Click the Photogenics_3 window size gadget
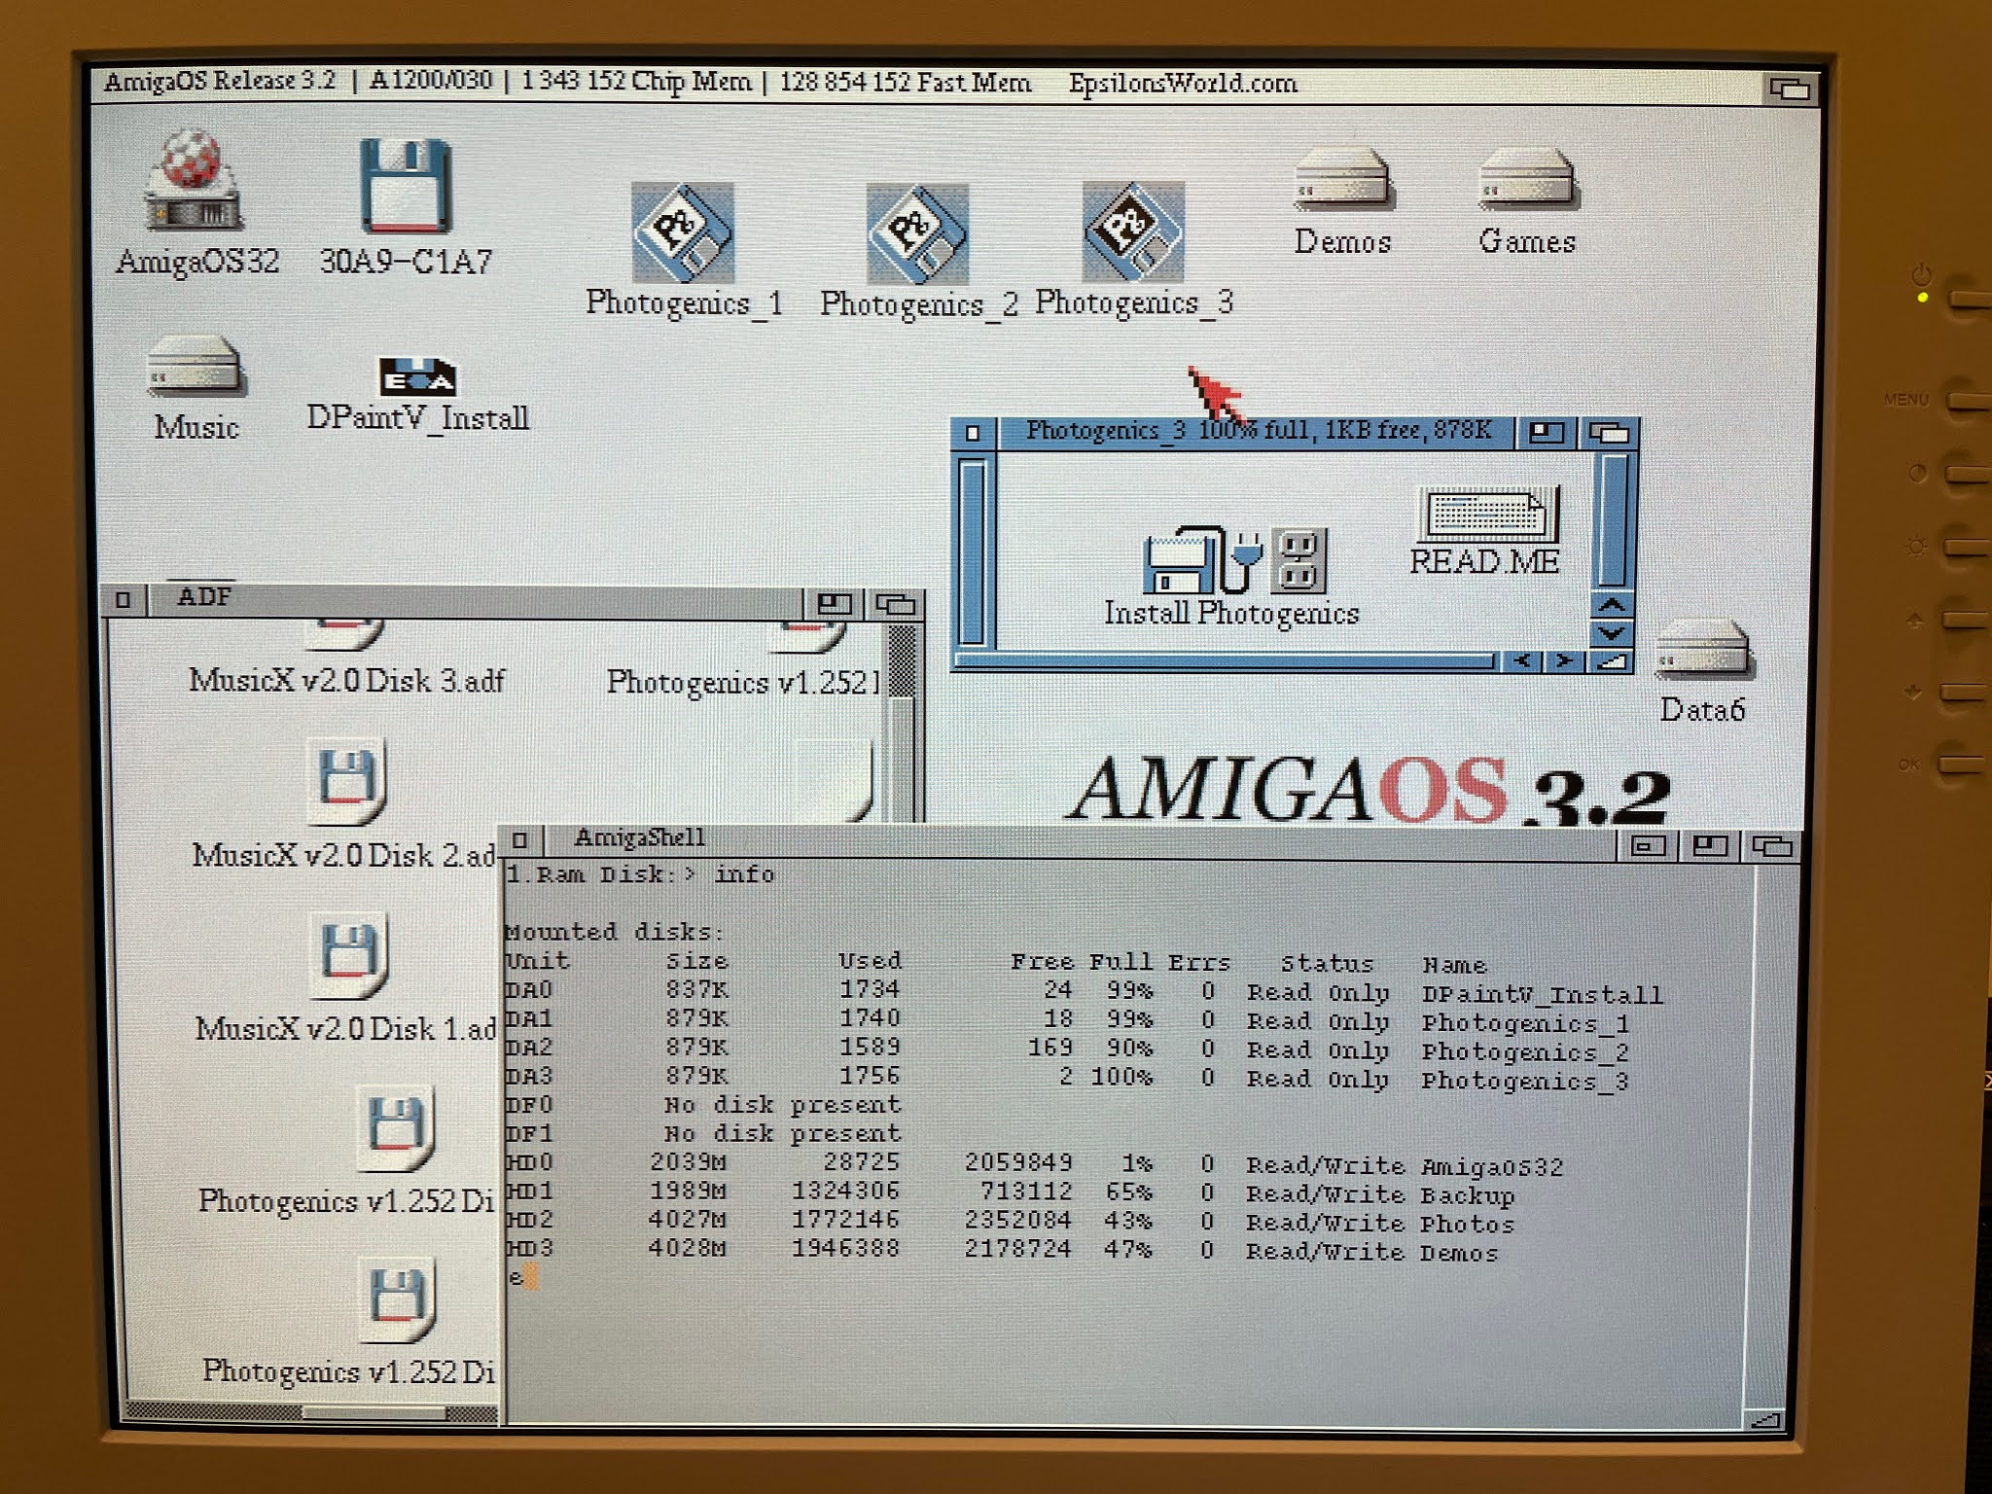Image resolution: width=1992 pixels, height=1494 pixels. pyautogui.click(x=1611, y=662)
